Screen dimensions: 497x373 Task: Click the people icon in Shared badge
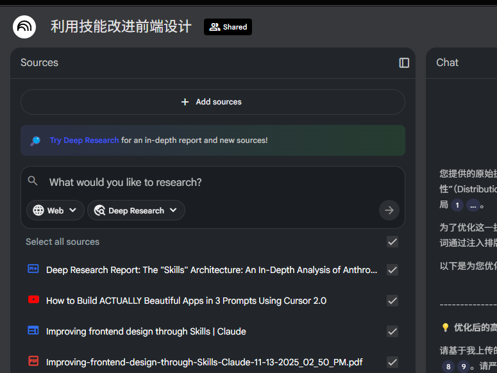click(x=215, y=27)
